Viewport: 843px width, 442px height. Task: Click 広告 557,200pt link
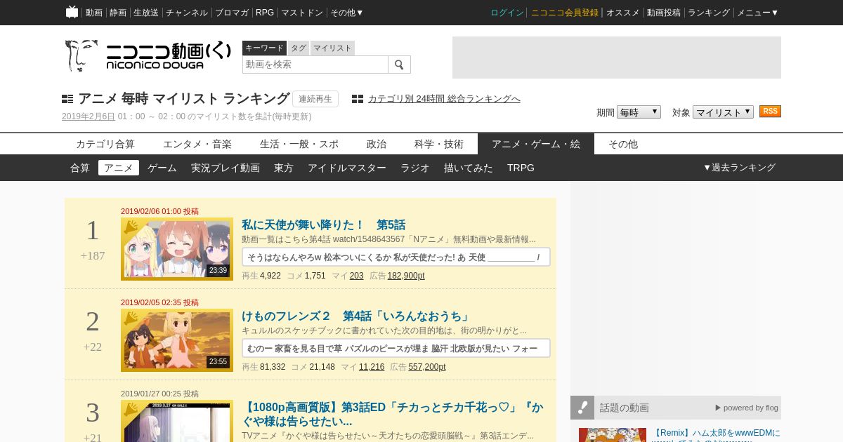[427, 367]
